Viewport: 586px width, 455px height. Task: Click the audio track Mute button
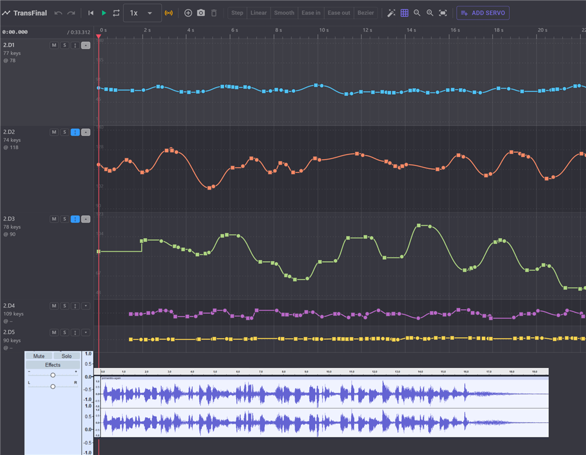(x=39, y=356)
